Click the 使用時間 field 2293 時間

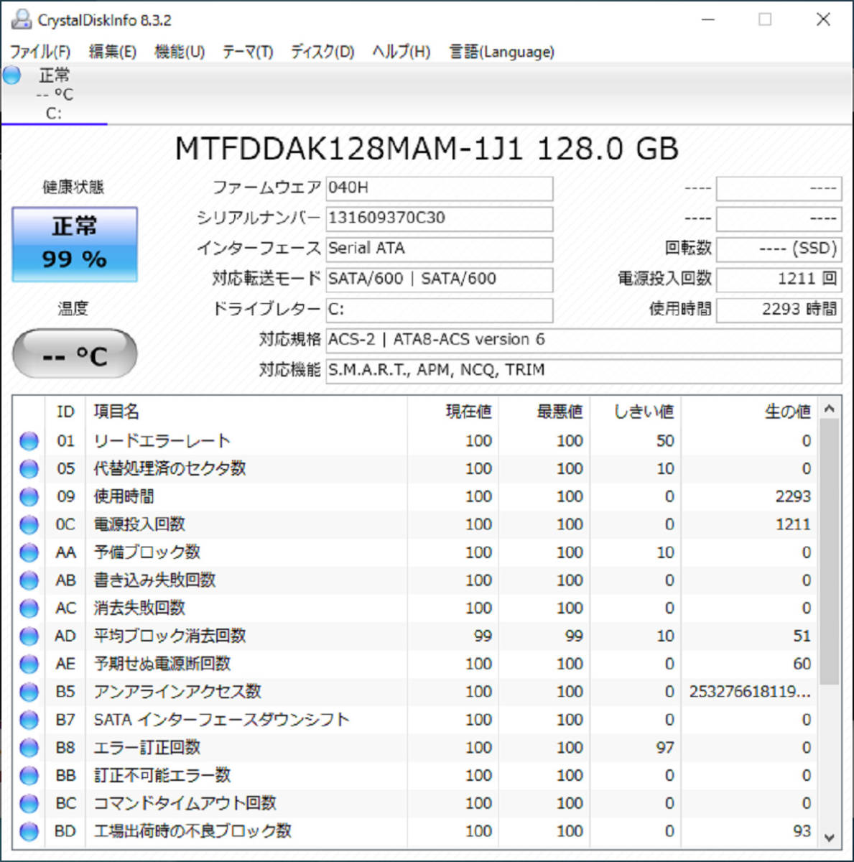click(x=779, y=310)
